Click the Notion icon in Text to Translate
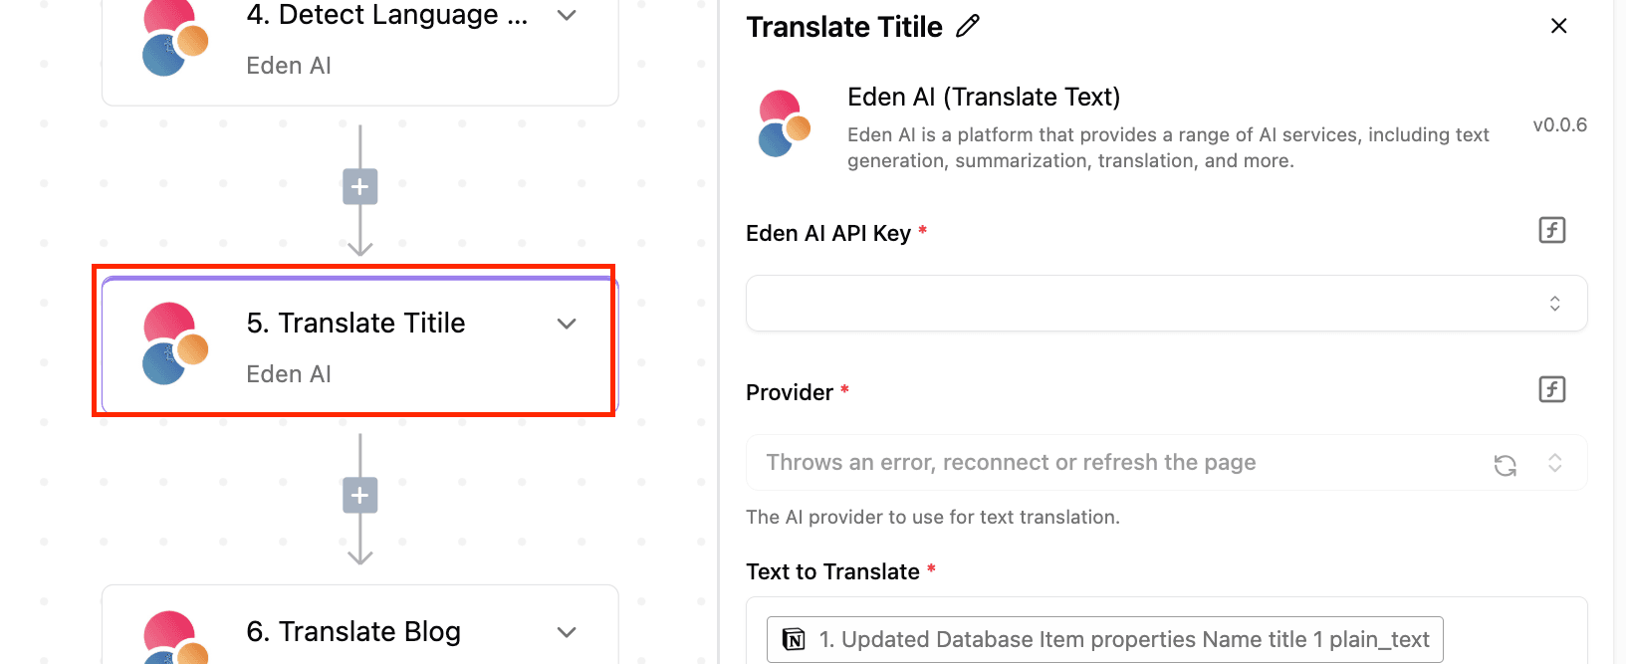Screen dimensions: 1626x664 pos(794,639)
